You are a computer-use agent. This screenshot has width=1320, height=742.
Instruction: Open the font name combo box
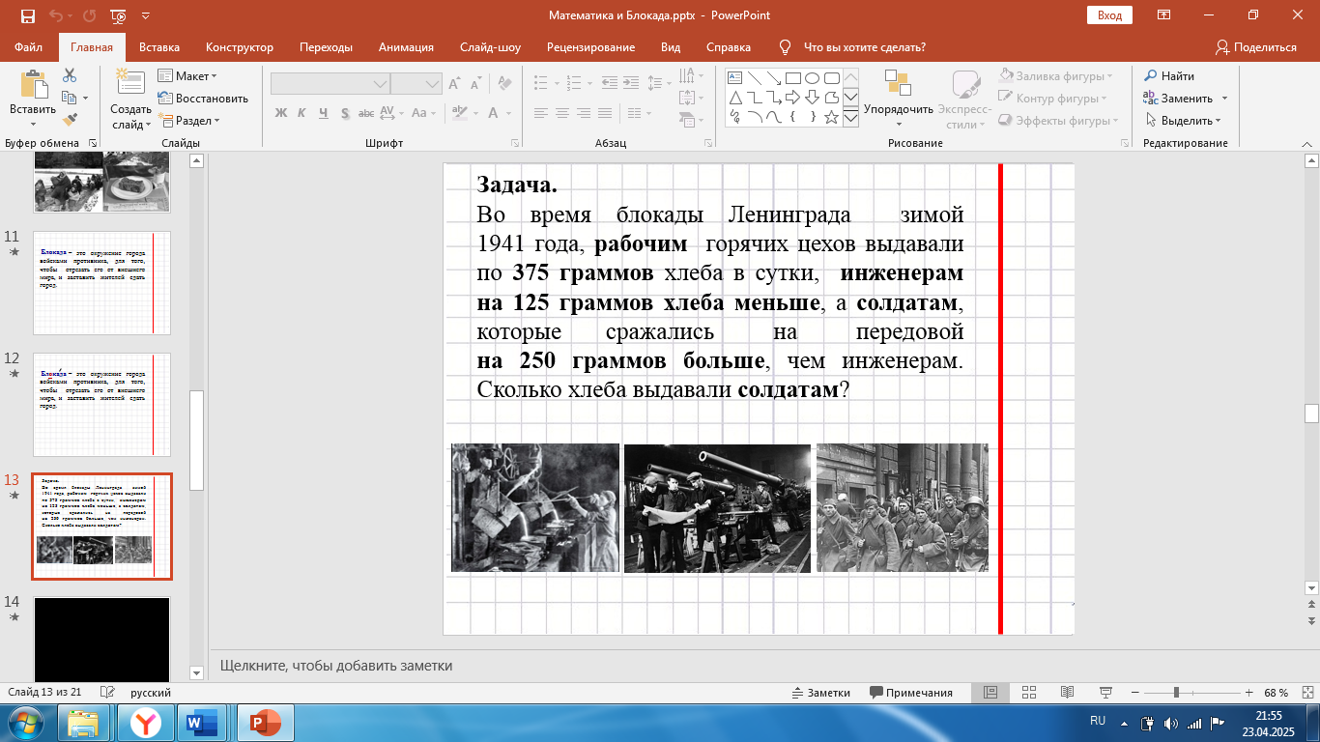330,84
